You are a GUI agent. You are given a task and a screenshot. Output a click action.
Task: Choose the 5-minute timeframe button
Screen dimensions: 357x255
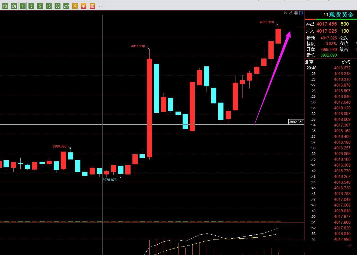coord(40,6)
